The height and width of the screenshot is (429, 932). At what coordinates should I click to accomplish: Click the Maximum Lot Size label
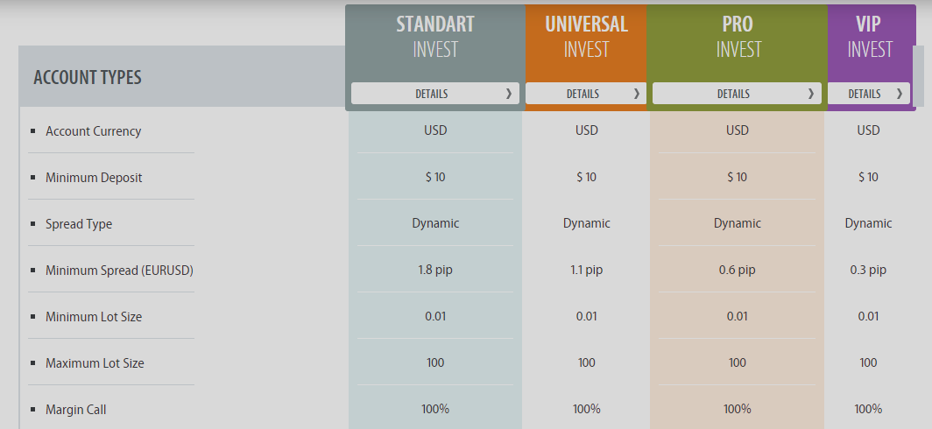point(95,363)
